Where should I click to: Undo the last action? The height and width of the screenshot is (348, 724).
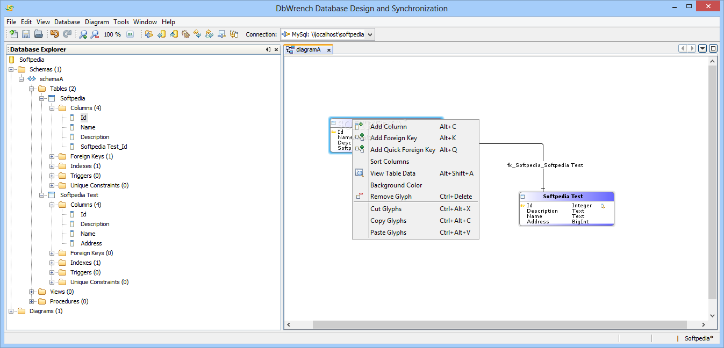click(x=54, y=34)
